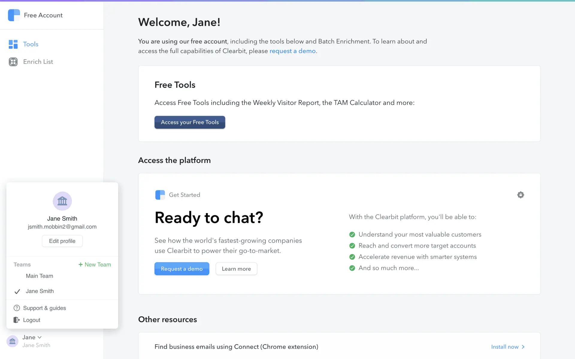Click the Install now chevron arrow
575x359 pixels.
523,347
